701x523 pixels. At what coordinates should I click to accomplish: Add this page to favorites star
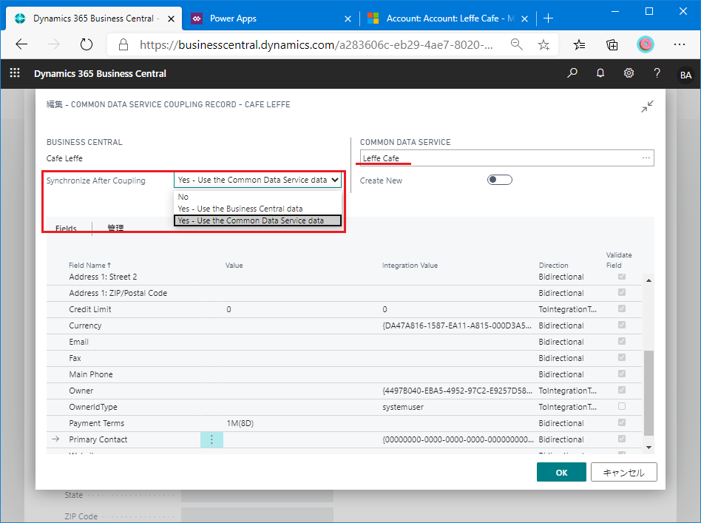(x=543, y=44)
